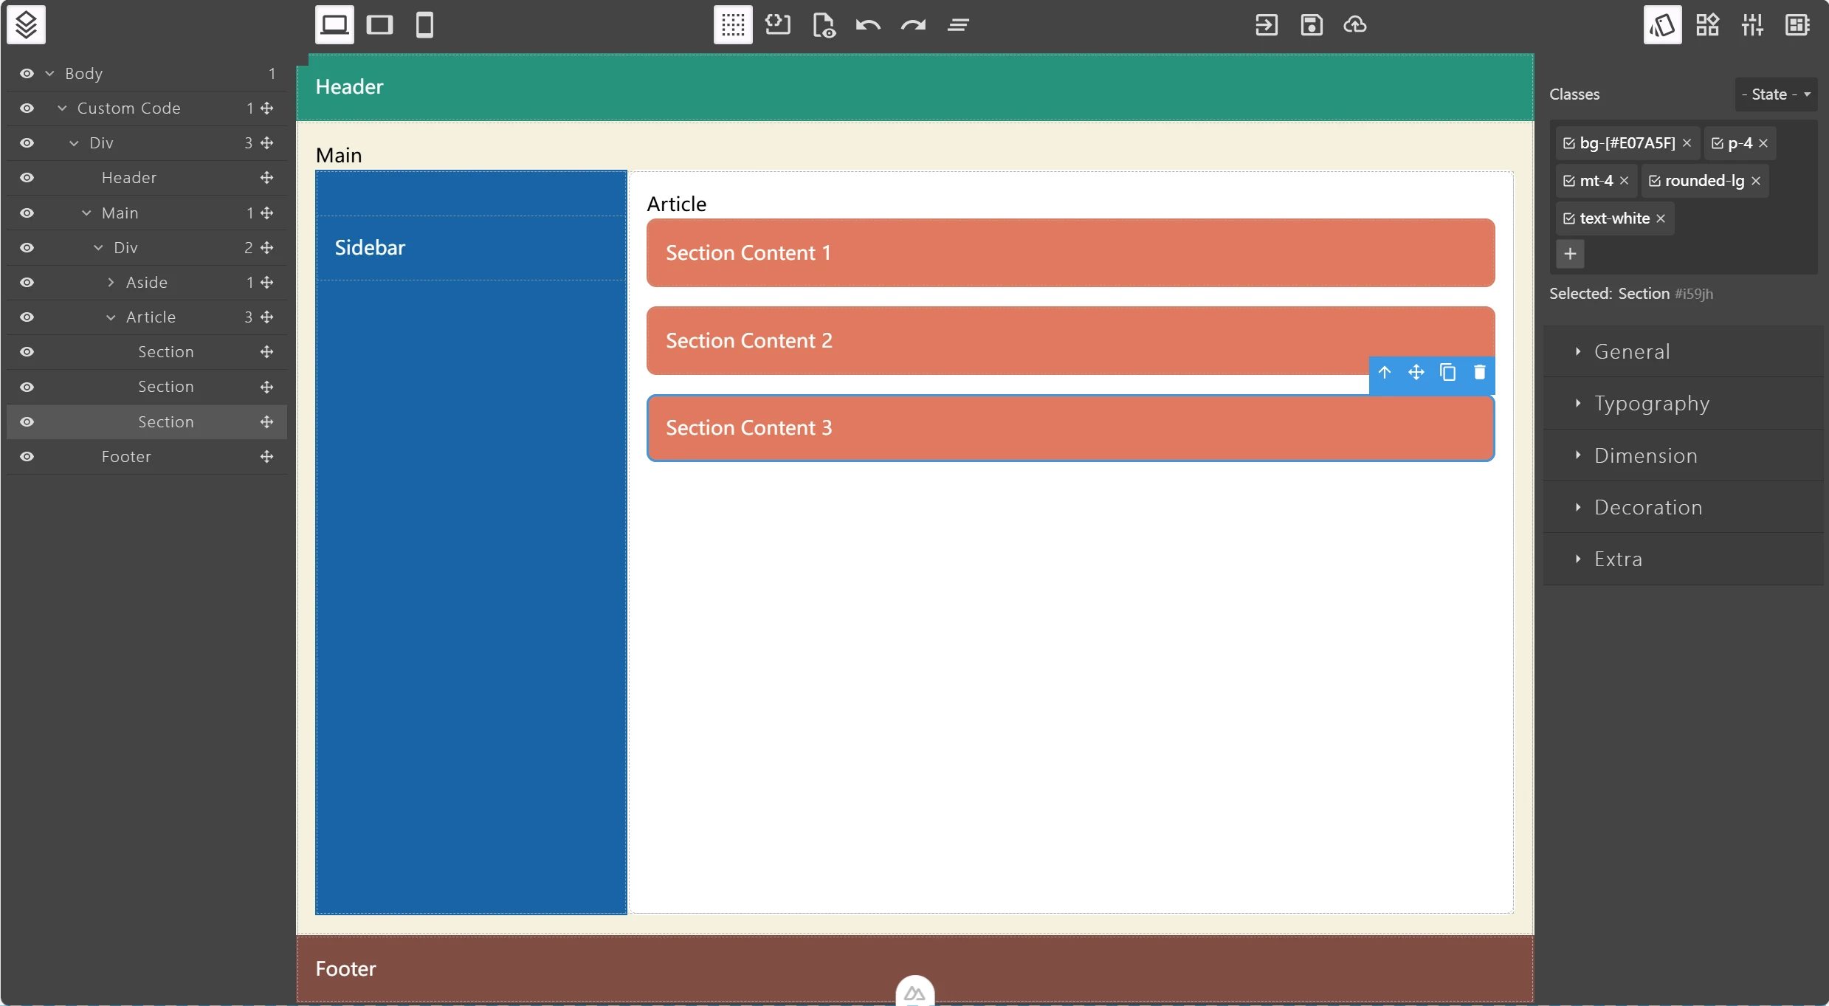1829x1006 pixels.
Task: Remove the rounded-lg class tag
Action: tap(1756, 181)
